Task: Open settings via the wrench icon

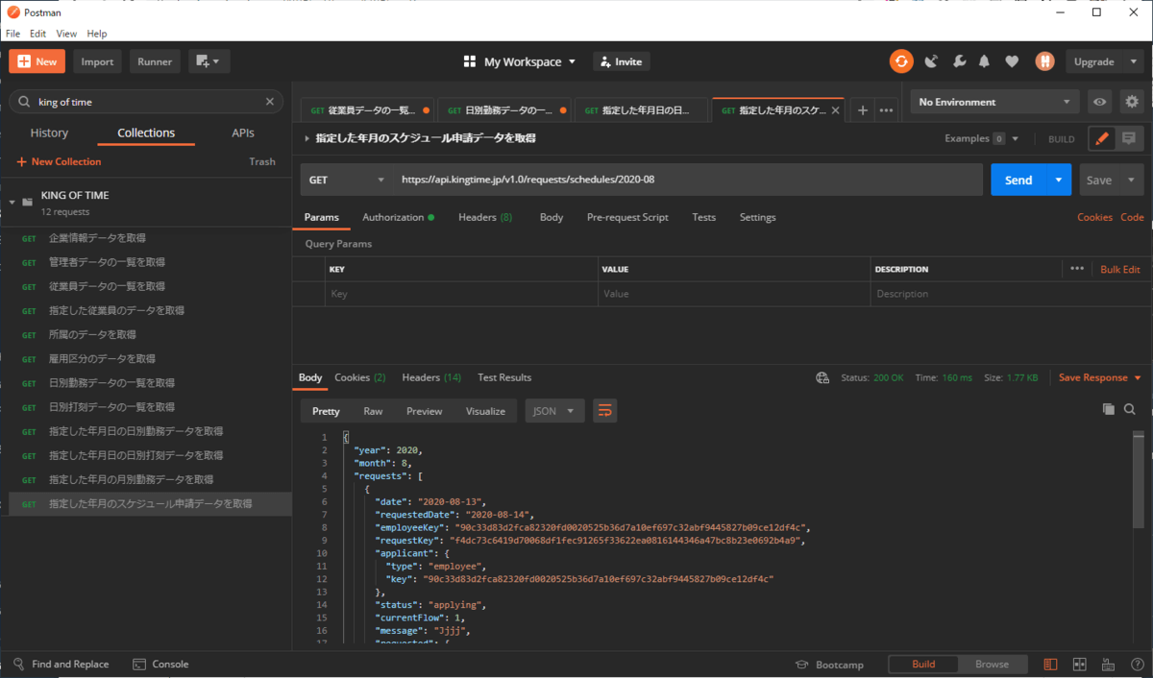Action: [x=958, y=61]
